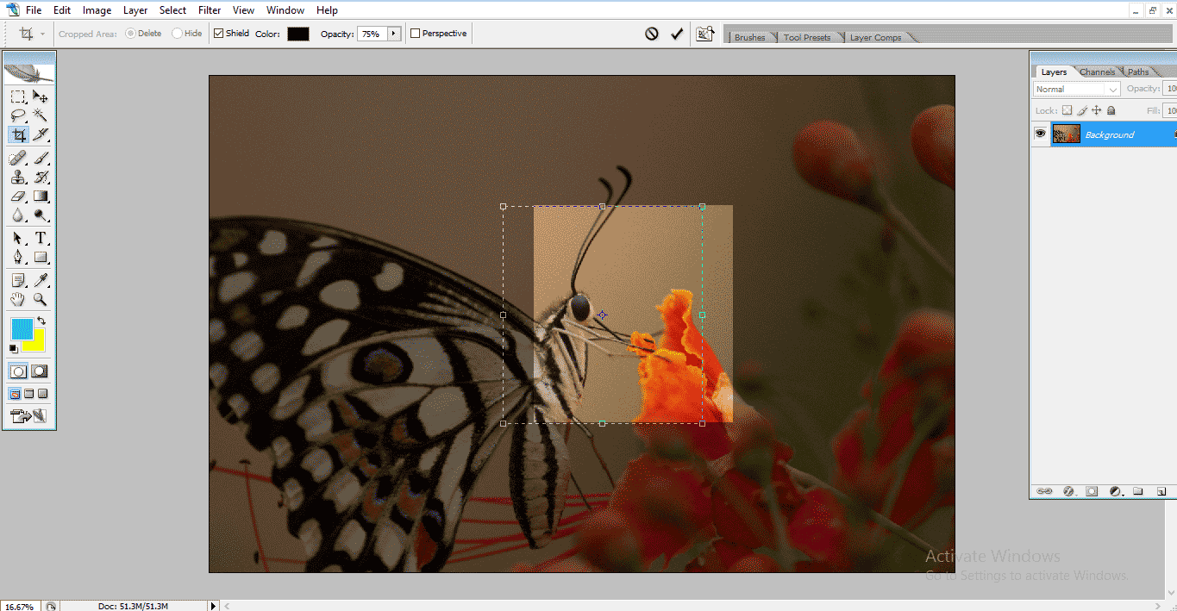This screenshot has width=1177, height=611.
Task: Create a new layer
Action: tap(1161, 491)
